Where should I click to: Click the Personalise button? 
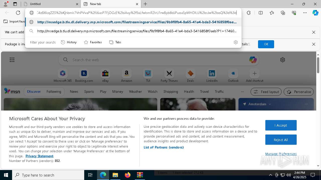pos(299,92)
